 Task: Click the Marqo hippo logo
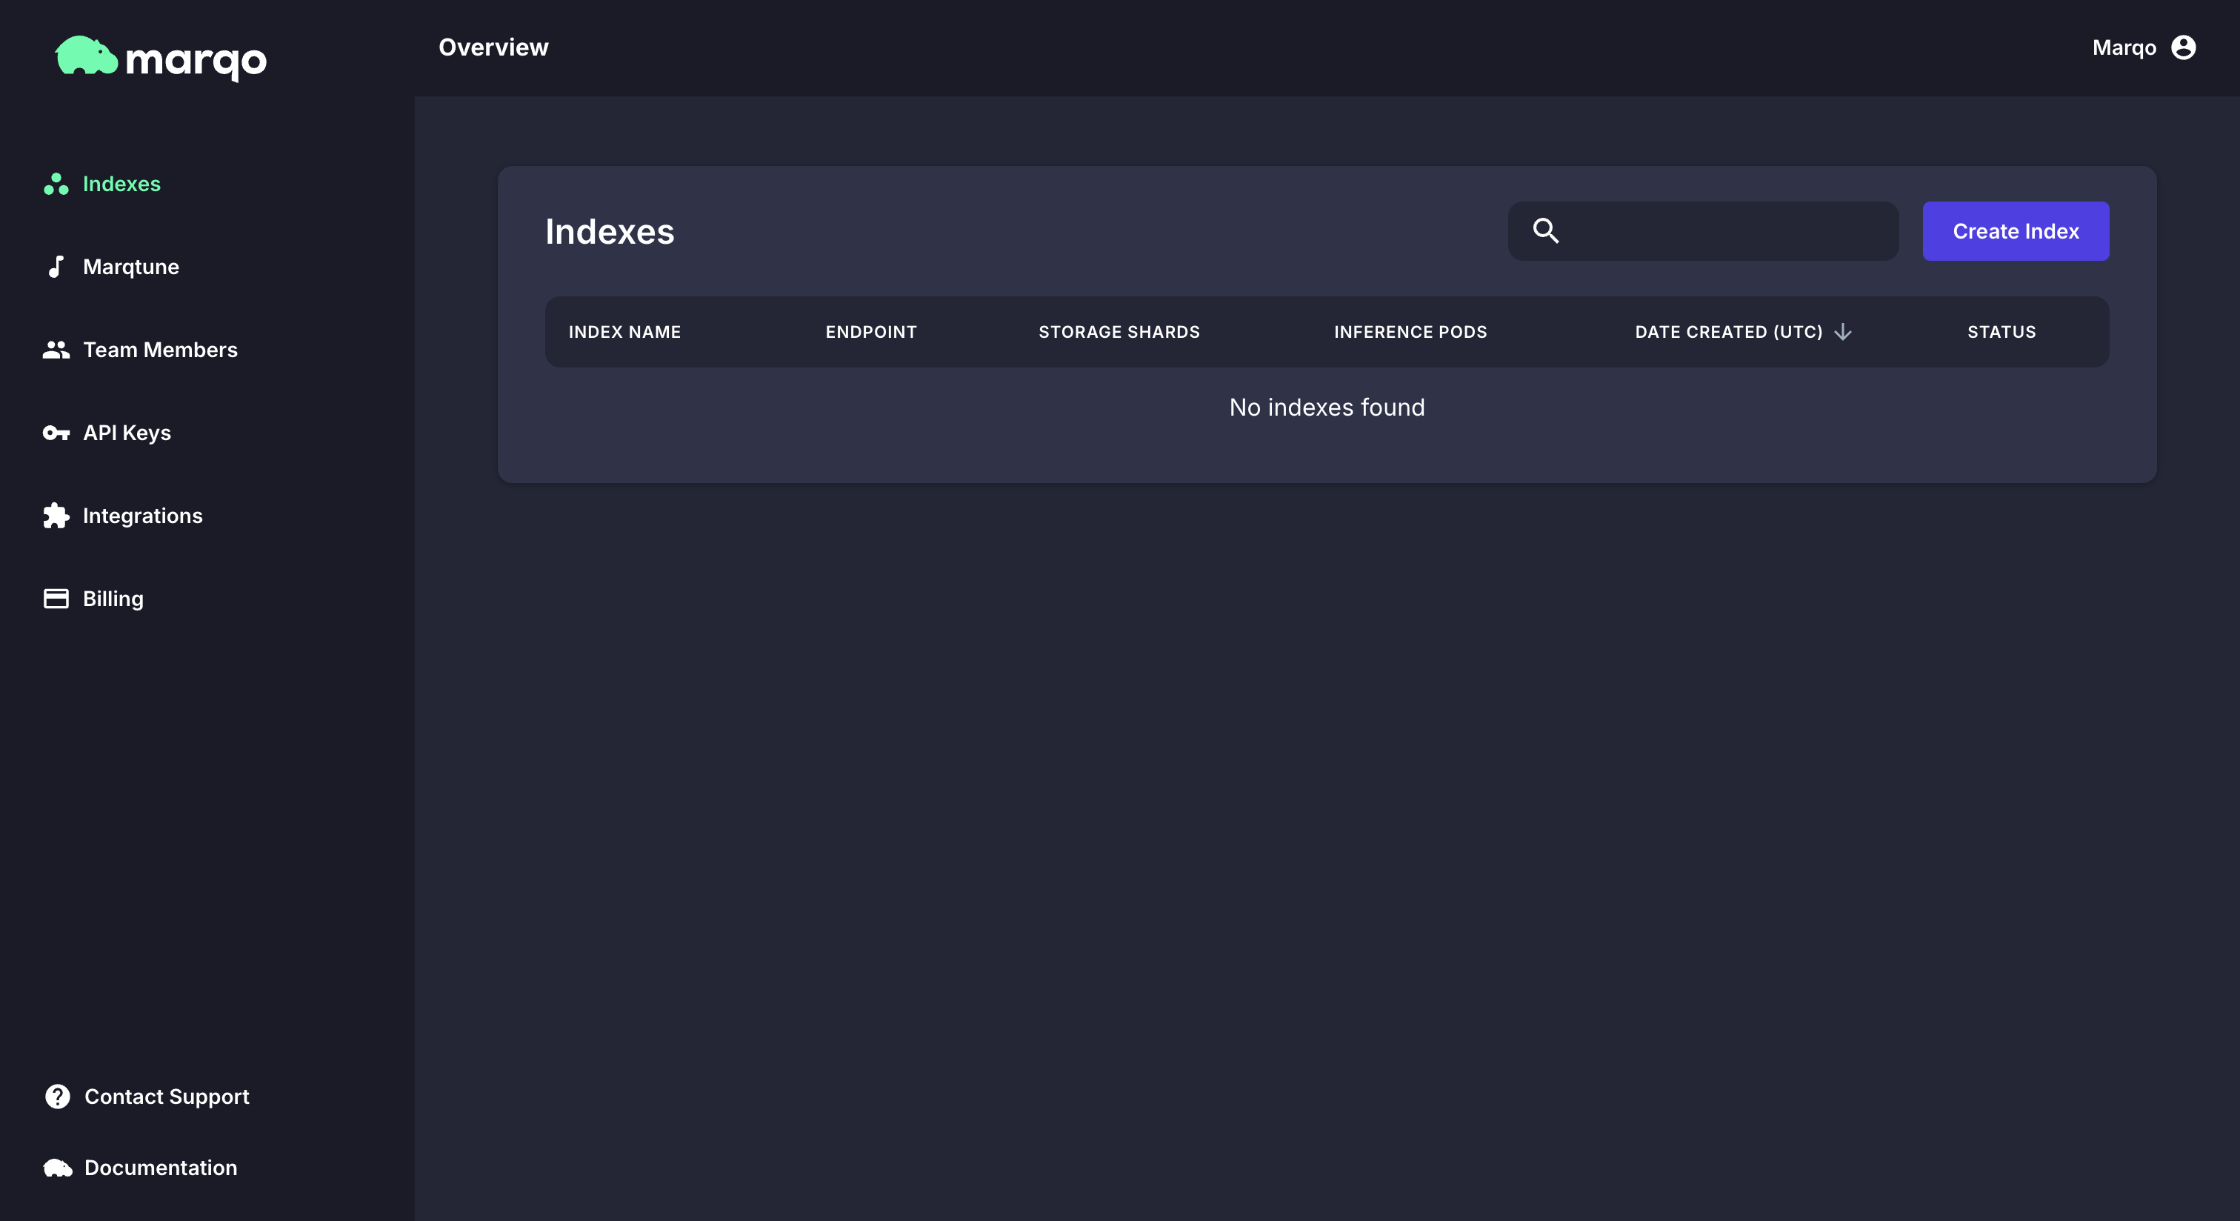[x=87, y=56]
